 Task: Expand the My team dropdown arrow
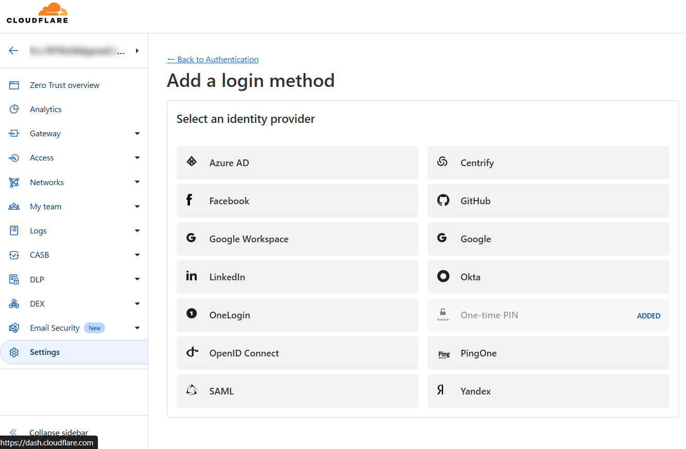tap(137, 207)
